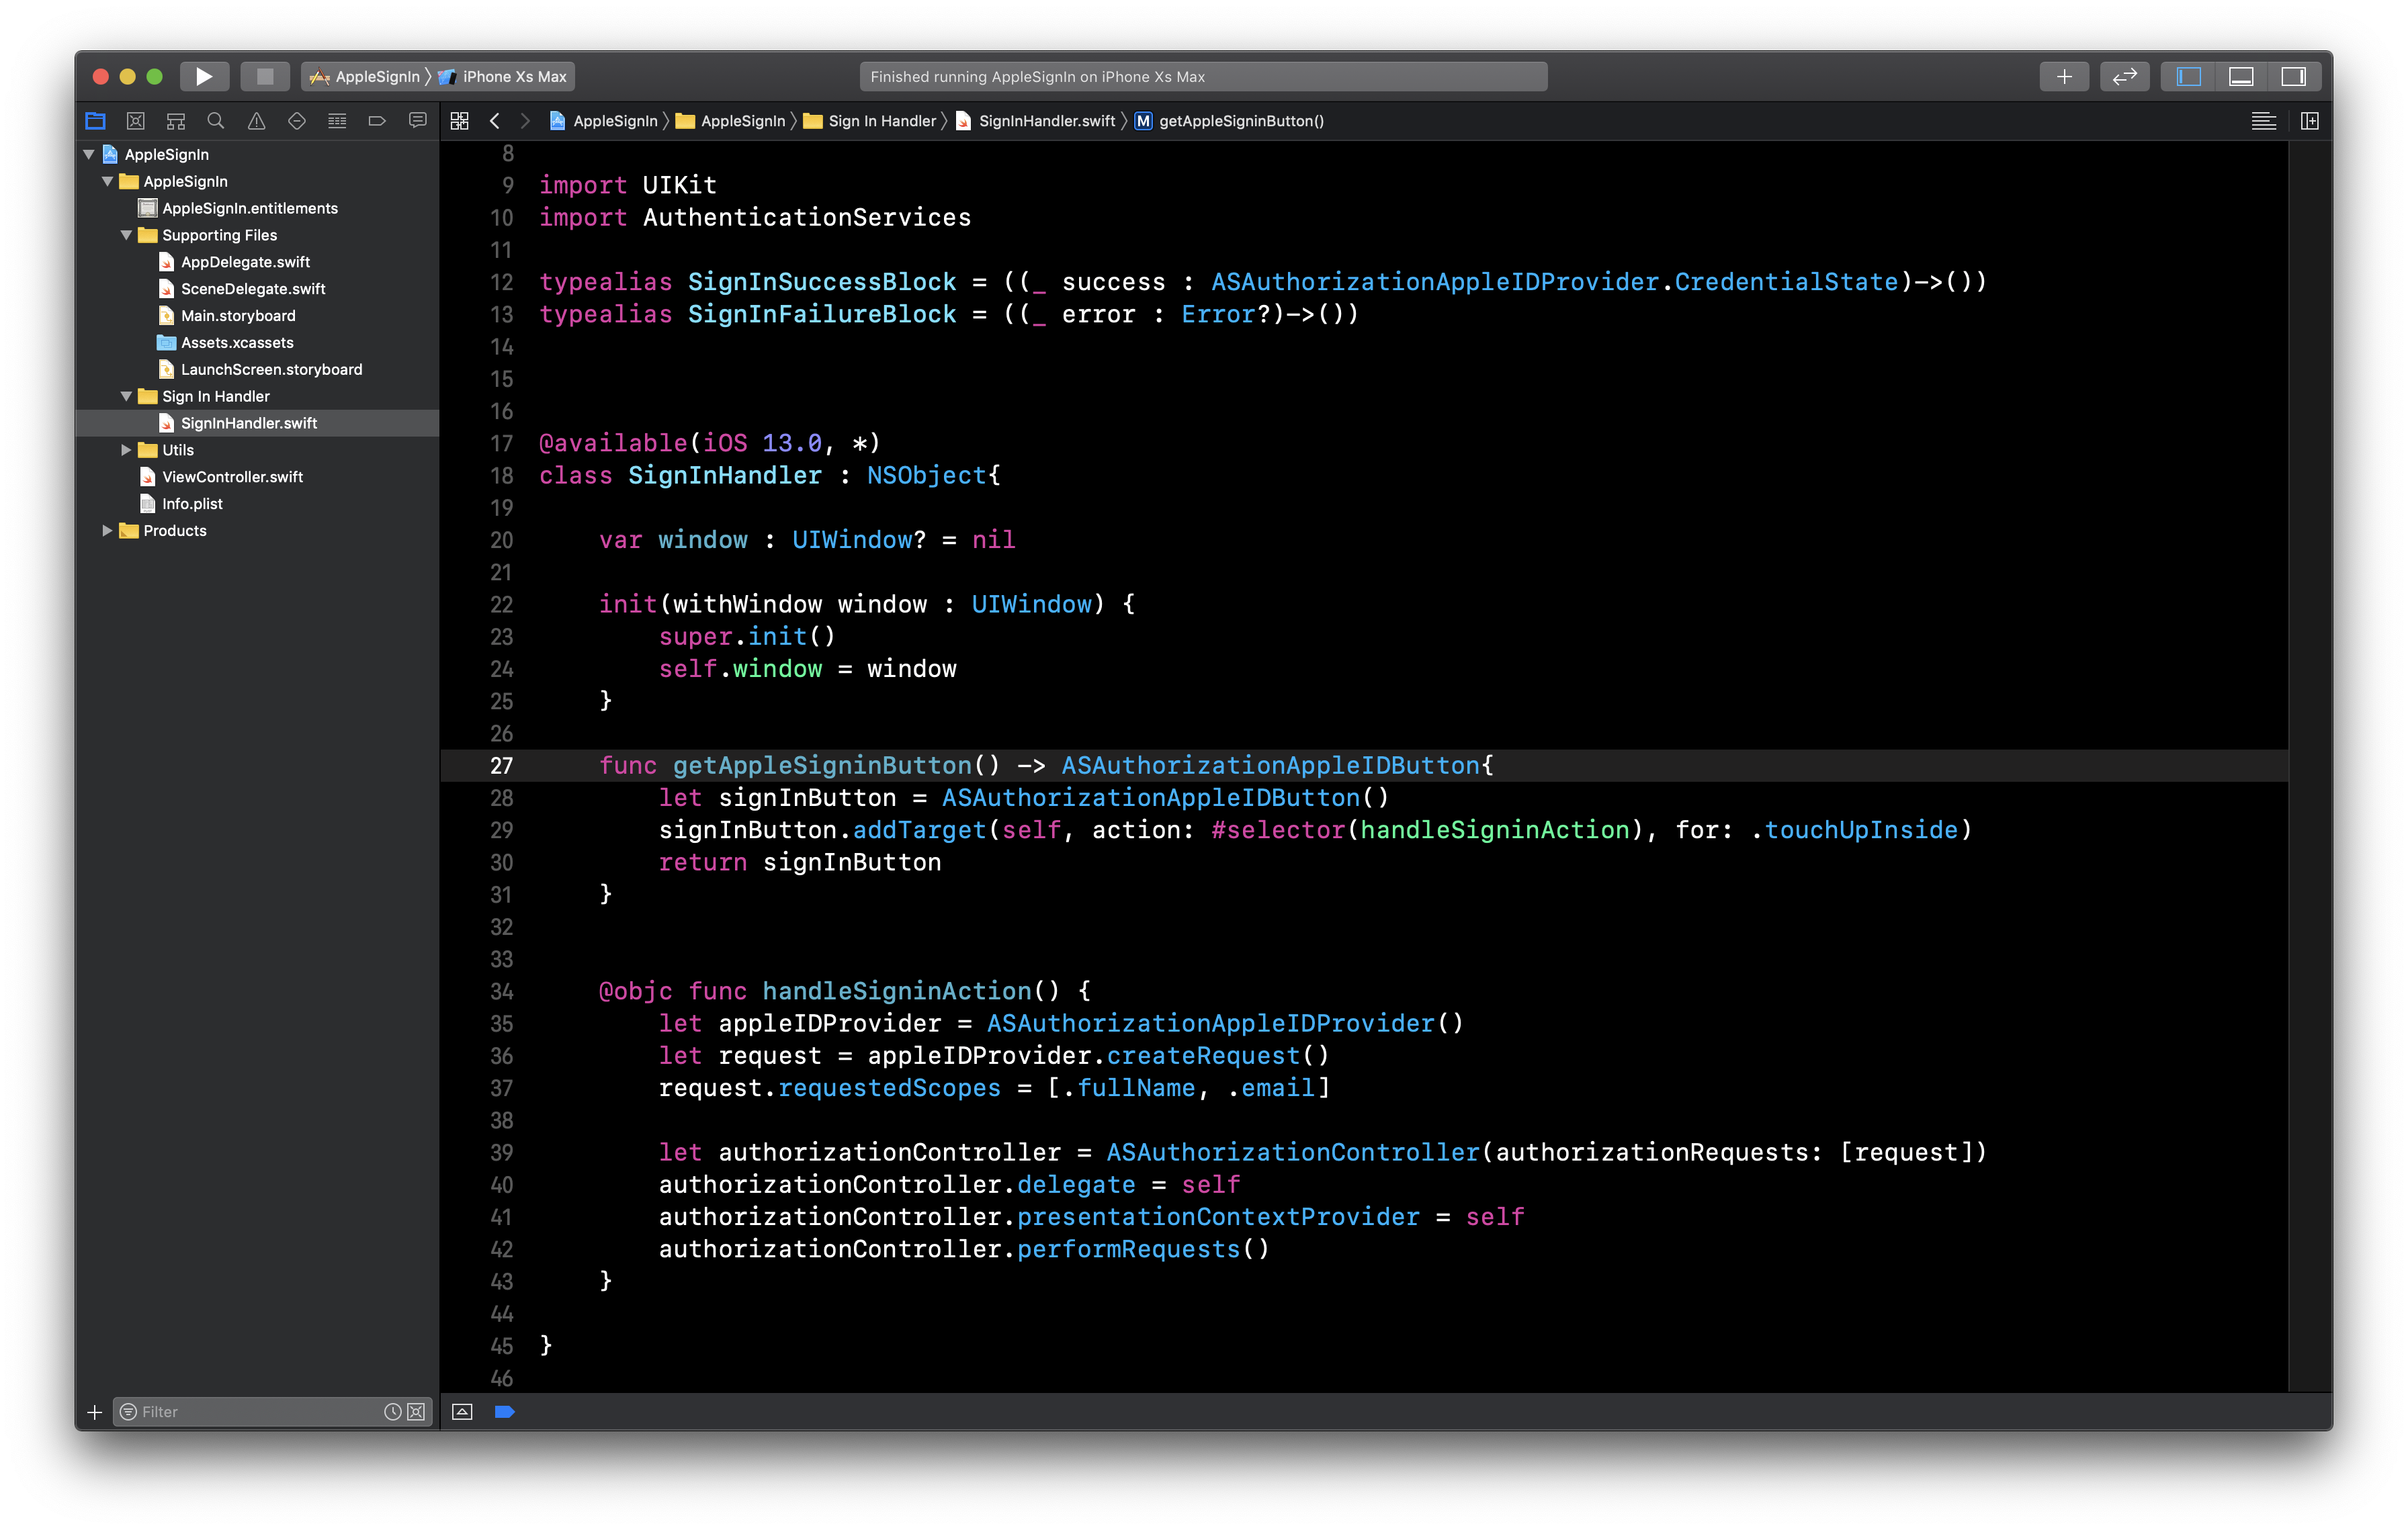
Task: Toggle the right inspectors panel
Action: point(2293,76)
